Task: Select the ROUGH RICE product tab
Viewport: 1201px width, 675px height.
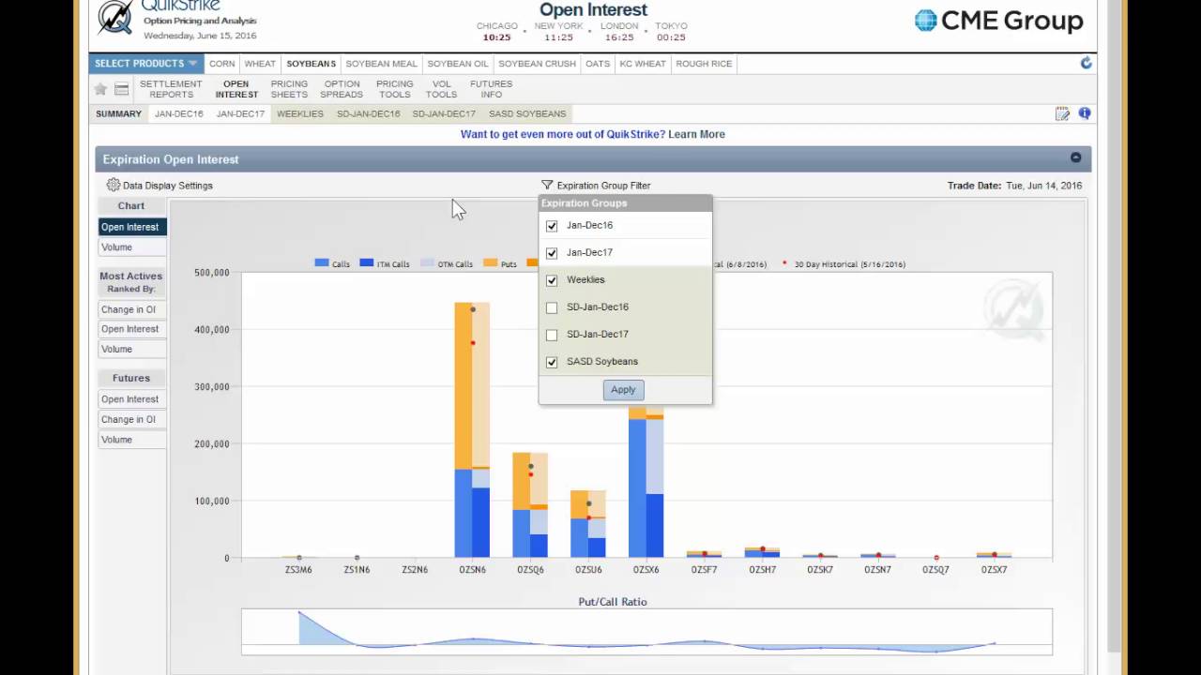Action: [x=704, y=64]
